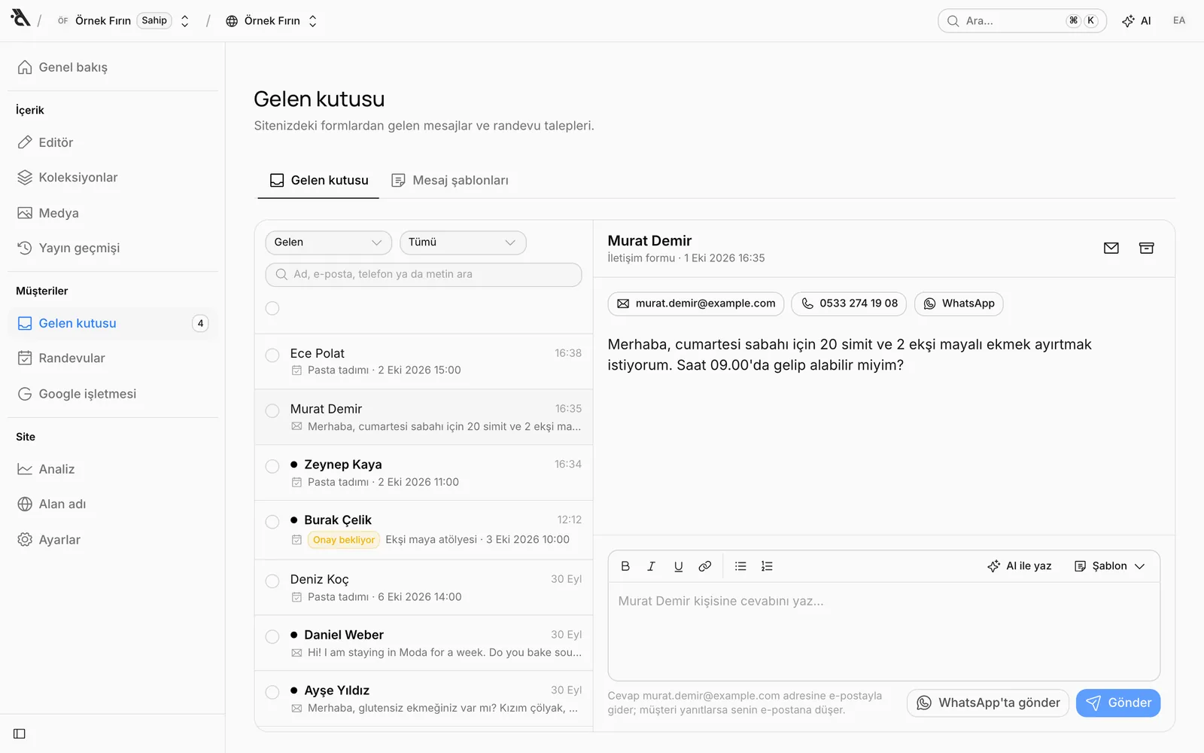Click the blue Gönder button

[1118, 703]
